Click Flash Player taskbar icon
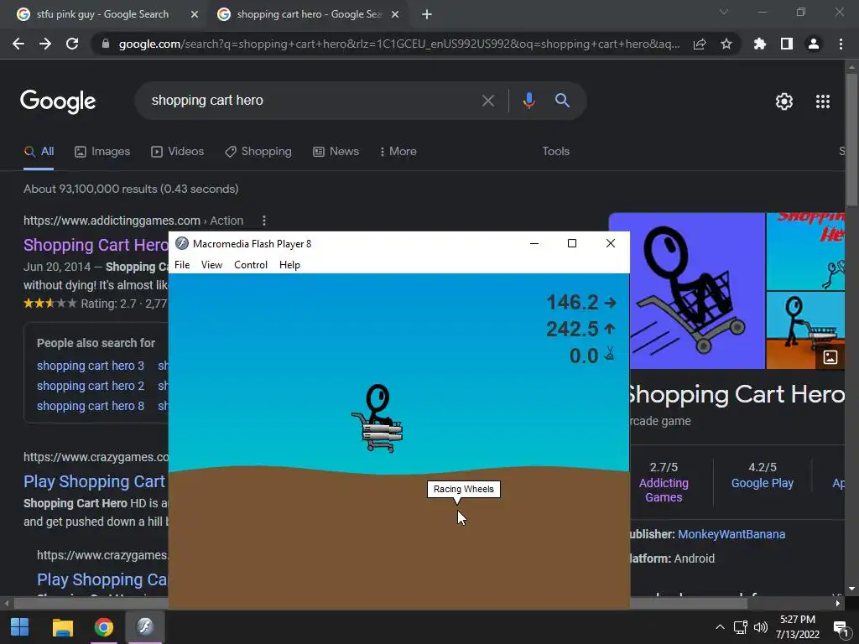The image size is (859, 644). (x=145, y=627)
